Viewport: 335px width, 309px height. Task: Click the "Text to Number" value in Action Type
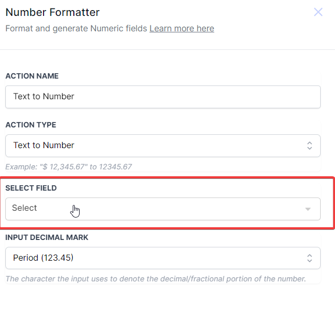coord(44,145)
